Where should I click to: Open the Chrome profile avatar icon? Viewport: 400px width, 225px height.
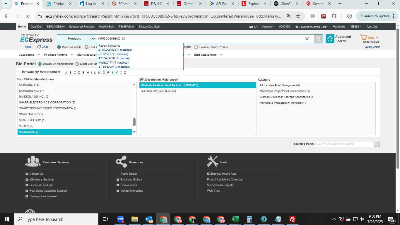[x=349, y=16]
